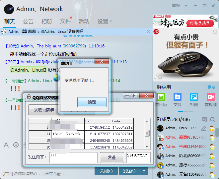Switch to the 文件 tab
The height and width of the screenshot is (179, 219).
point(65,22)
